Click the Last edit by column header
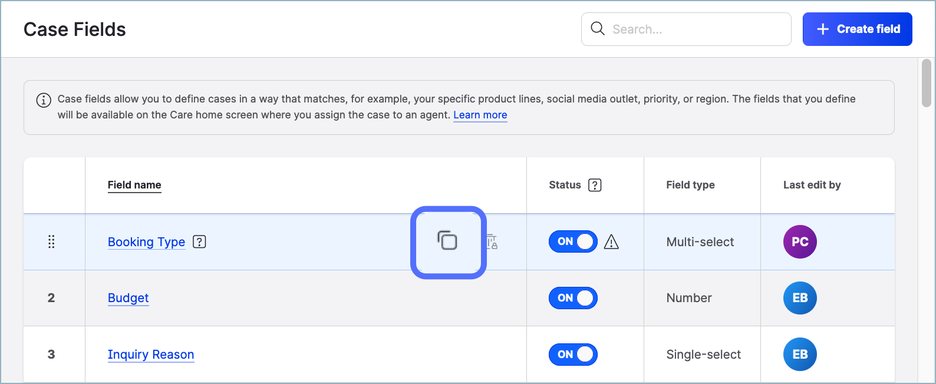936x384 pixels. pyautogui.click(x=812, y=185)
